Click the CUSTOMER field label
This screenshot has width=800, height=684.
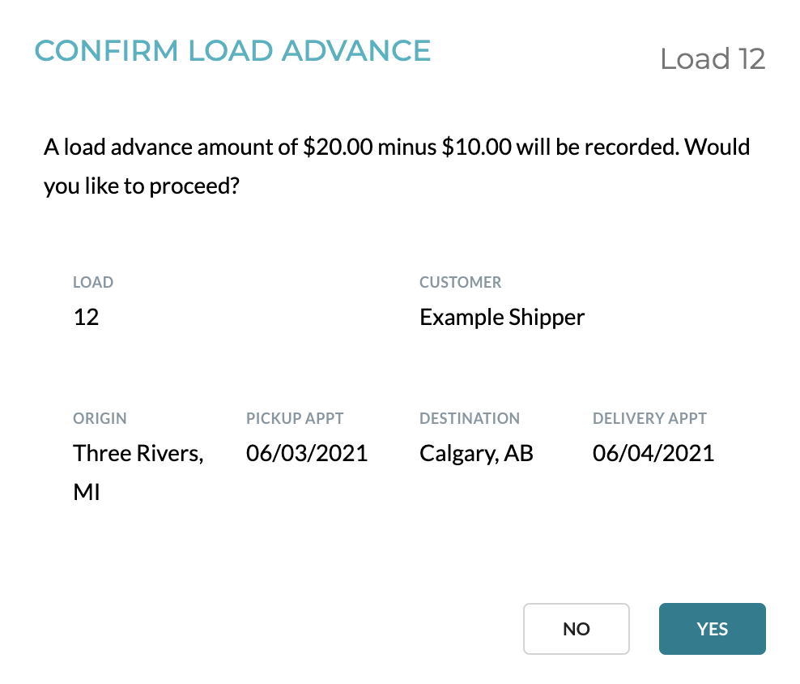[460, 283]
